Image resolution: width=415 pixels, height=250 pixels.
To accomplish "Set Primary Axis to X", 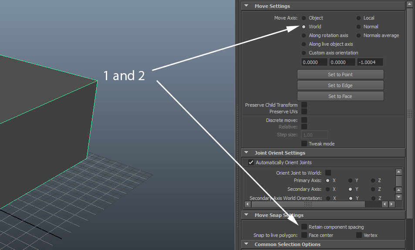I will pos(327,181).
